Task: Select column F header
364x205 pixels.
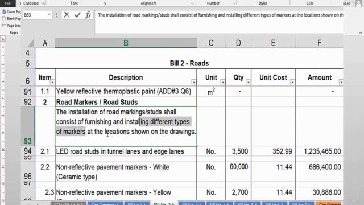Action: tap(320, 43)
